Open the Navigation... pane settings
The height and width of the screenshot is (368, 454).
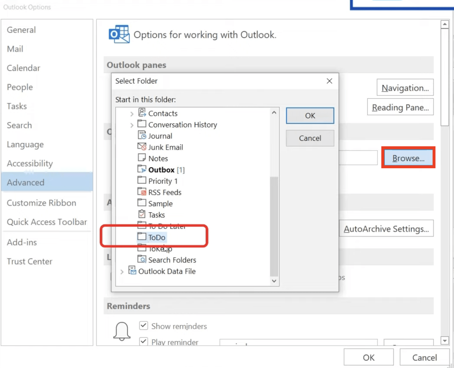pos(405,88)
